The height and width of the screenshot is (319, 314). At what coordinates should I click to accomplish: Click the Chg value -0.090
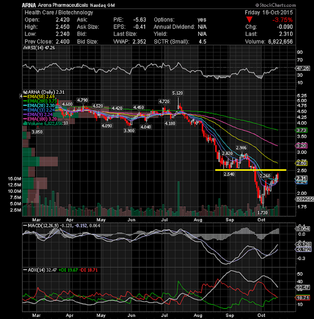(x=285, y=27)
